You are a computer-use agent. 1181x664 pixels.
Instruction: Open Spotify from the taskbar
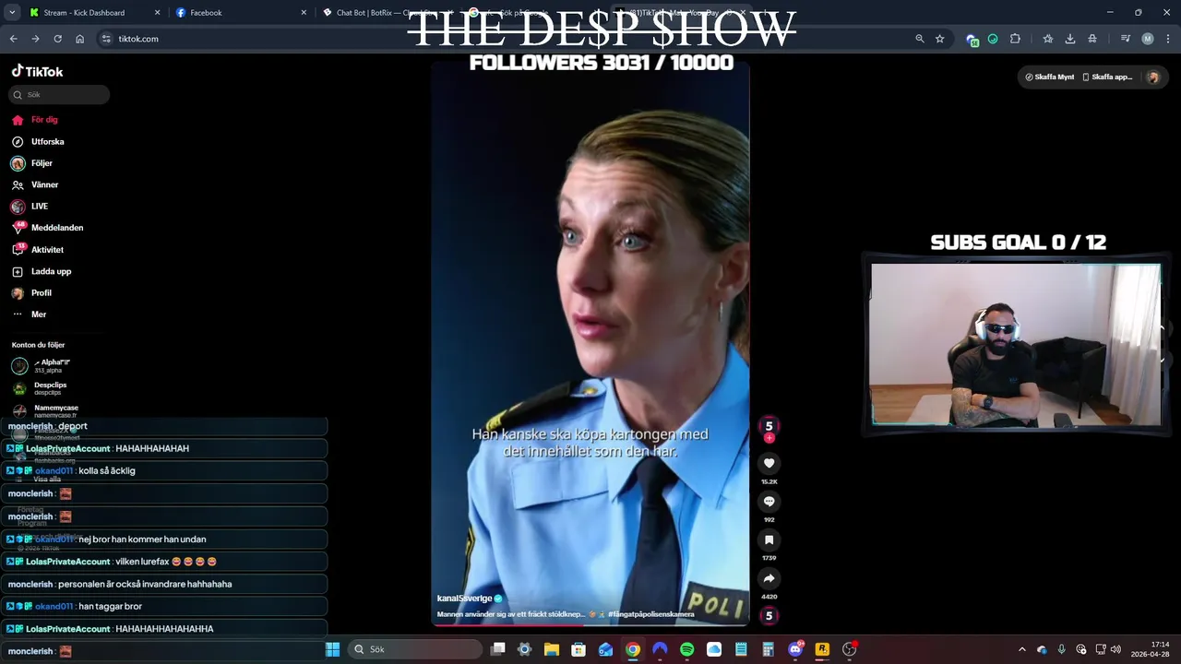(x=686, y=649)
